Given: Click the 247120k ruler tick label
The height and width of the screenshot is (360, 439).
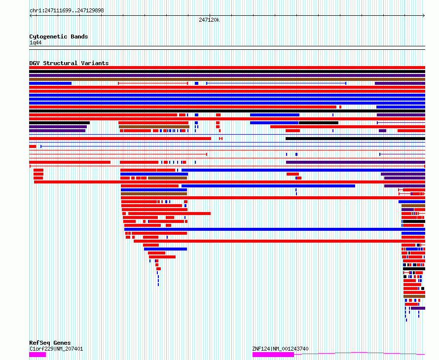Looking at the screenshot, I should [x=209, y=20].
